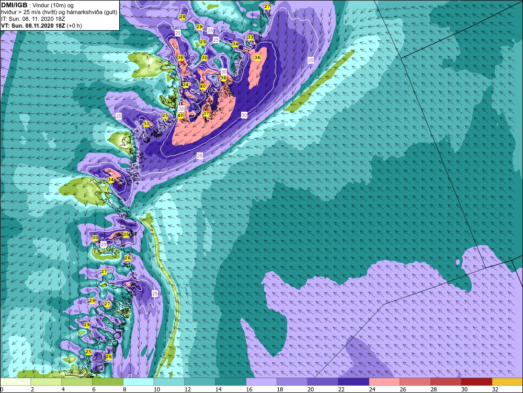Click legend scale tick label 0
The height and width of the screenshot is (393, 523).
tap(2, 389)
